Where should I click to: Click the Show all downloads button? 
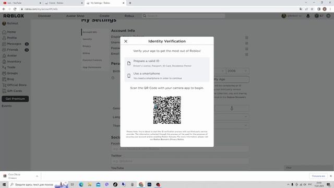(x=318, y=176)
